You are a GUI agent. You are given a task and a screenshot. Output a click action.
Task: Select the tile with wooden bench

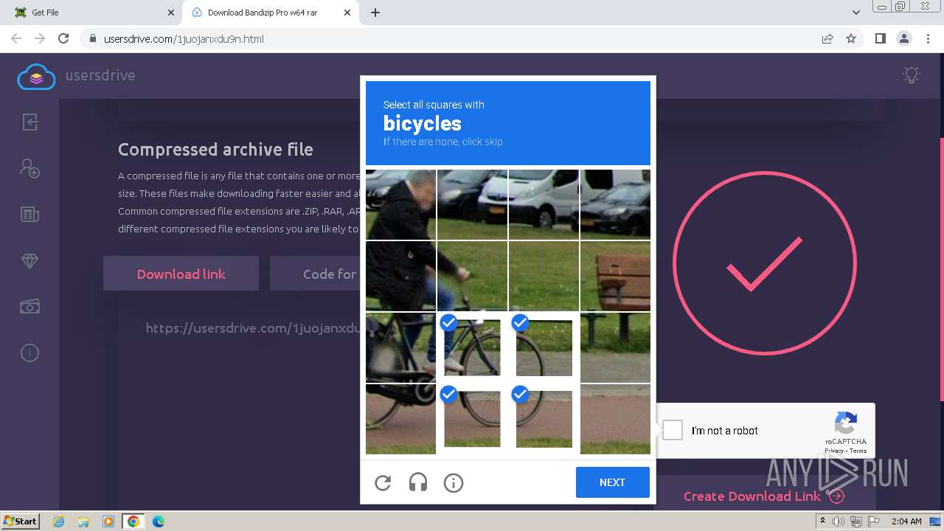click(x=615, y=276)
